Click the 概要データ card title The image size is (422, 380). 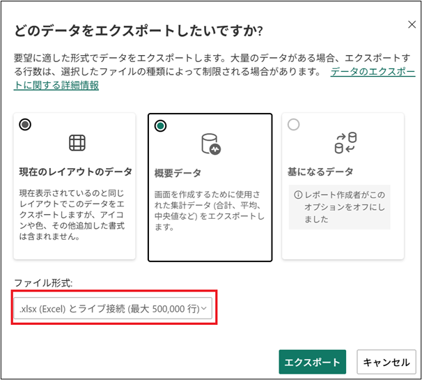coord(178,173)
